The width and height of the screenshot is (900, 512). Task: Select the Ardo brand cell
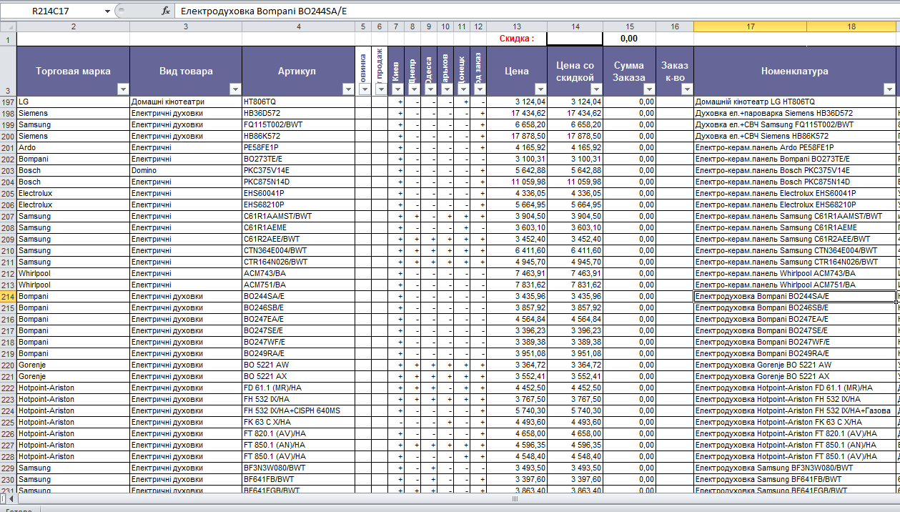(73, 147)
